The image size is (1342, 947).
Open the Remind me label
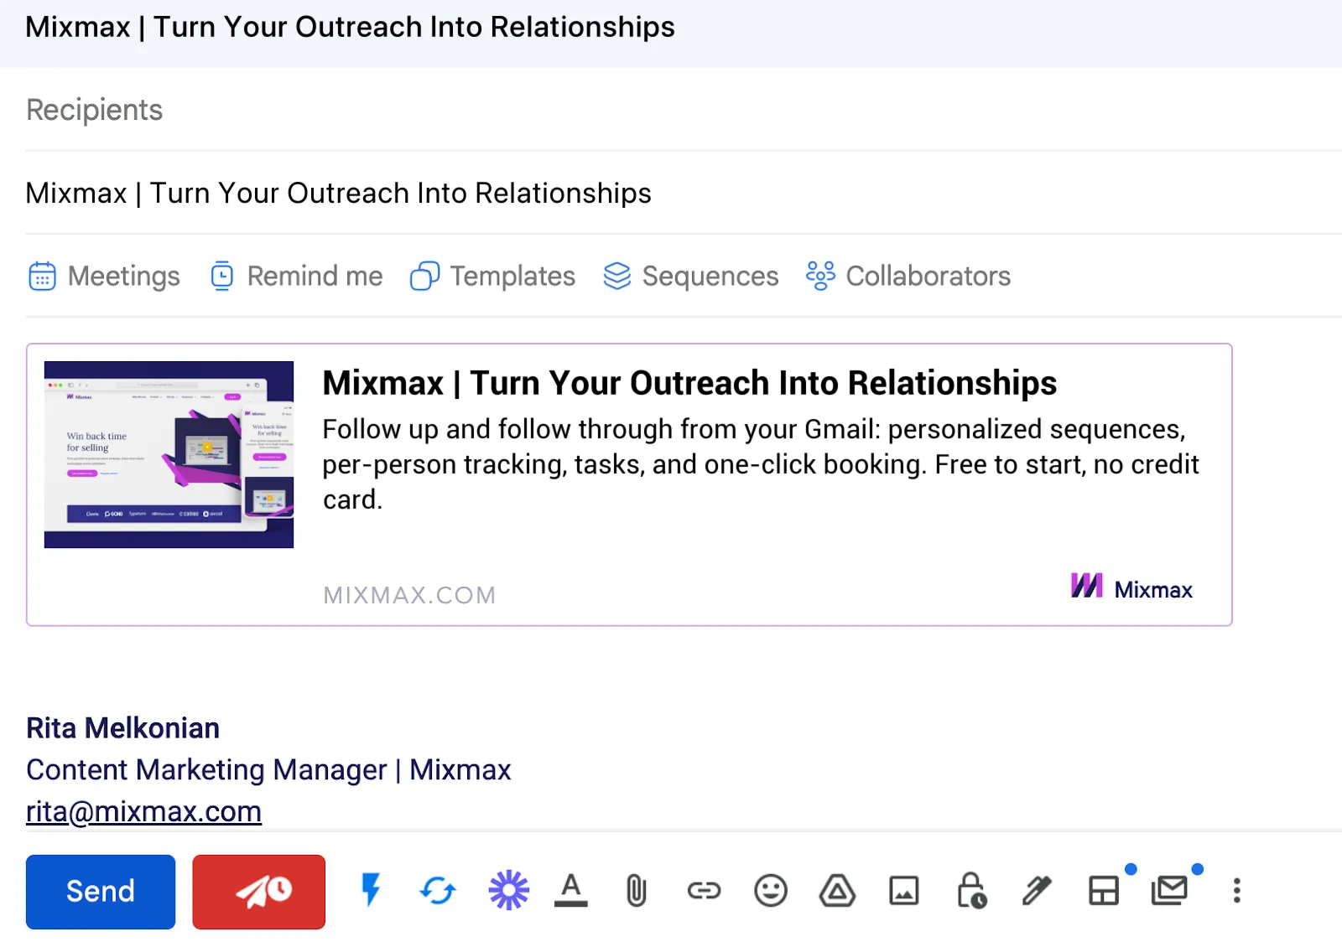(x=315, y=276)
